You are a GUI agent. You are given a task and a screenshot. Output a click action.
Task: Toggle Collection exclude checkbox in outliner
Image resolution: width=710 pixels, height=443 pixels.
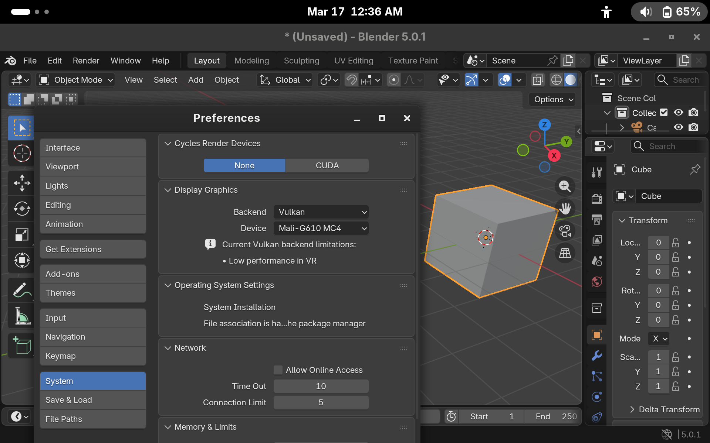[x=664, y=112]
